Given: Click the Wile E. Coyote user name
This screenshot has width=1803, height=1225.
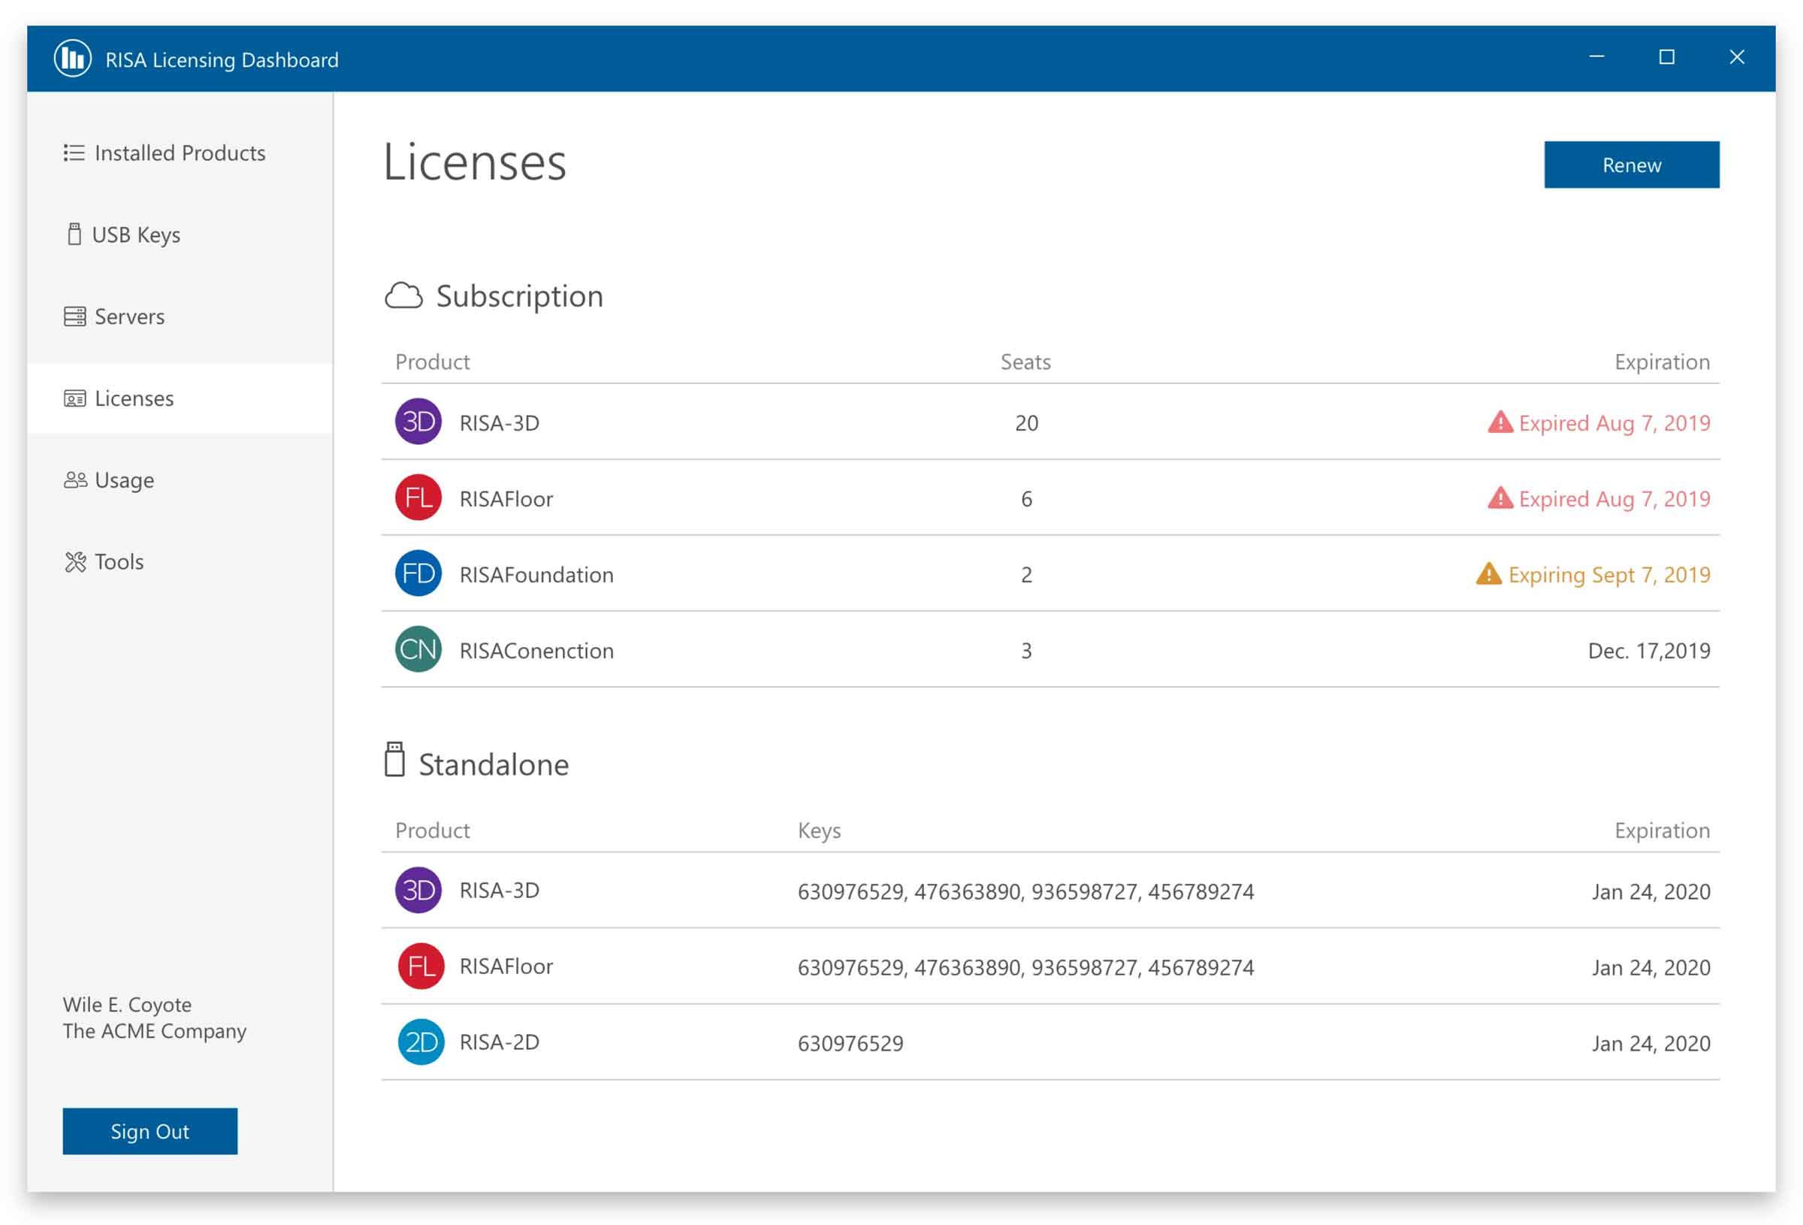Looking at the screenshot, I should point(127,1006).
